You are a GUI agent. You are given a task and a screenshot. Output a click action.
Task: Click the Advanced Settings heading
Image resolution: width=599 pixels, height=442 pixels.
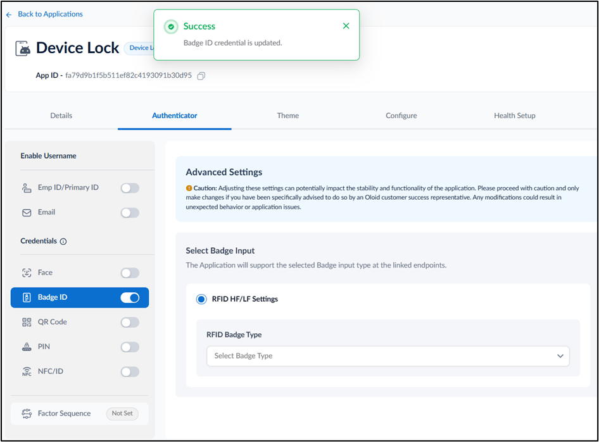coord(224,173)
